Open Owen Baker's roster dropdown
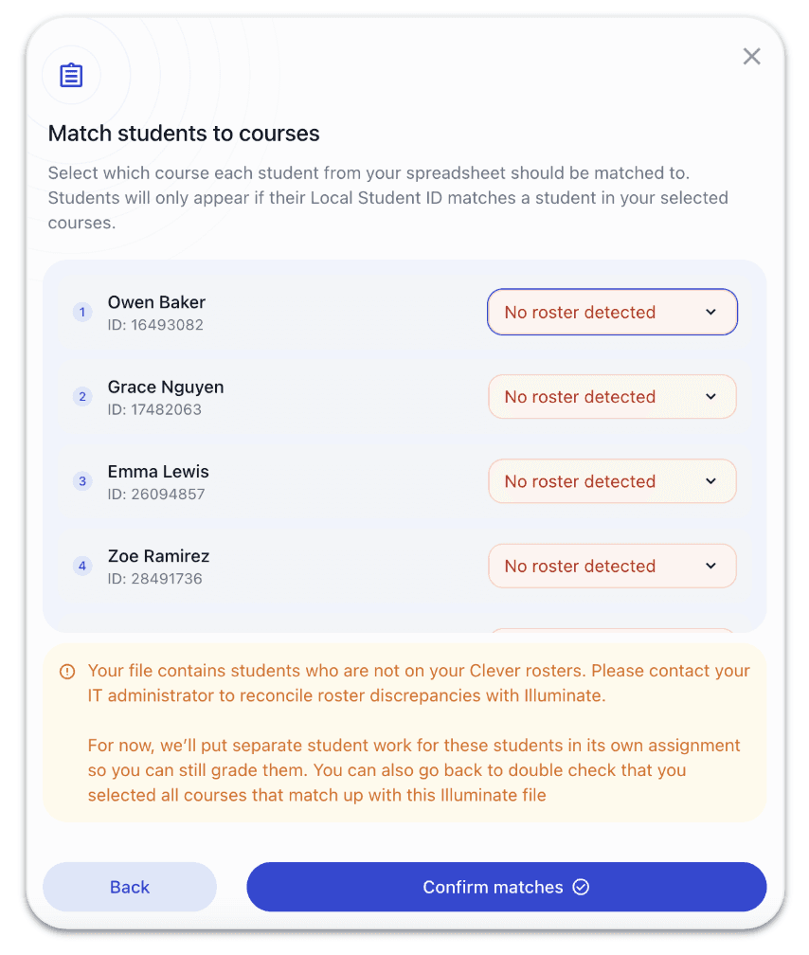Image resolution: width=809 pixels, height=955 pixels. click(611, 313)
